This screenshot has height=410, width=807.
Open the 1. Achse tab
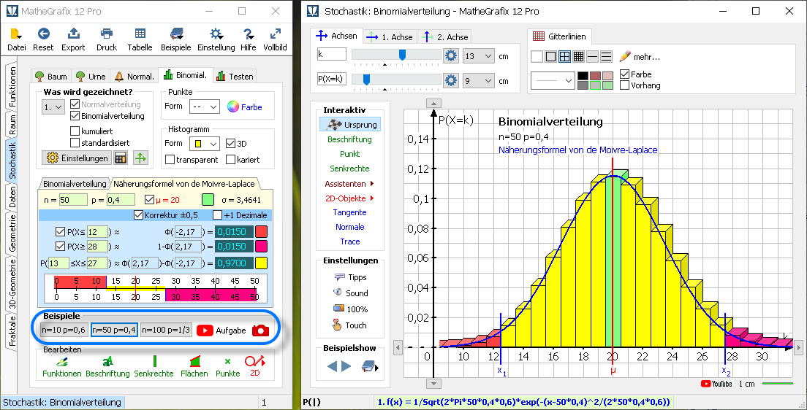(389, 37)
